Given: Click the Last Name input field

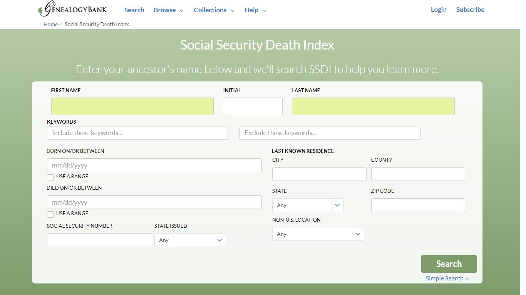Looking at the screenshot, I should click(x=373, y=106).
